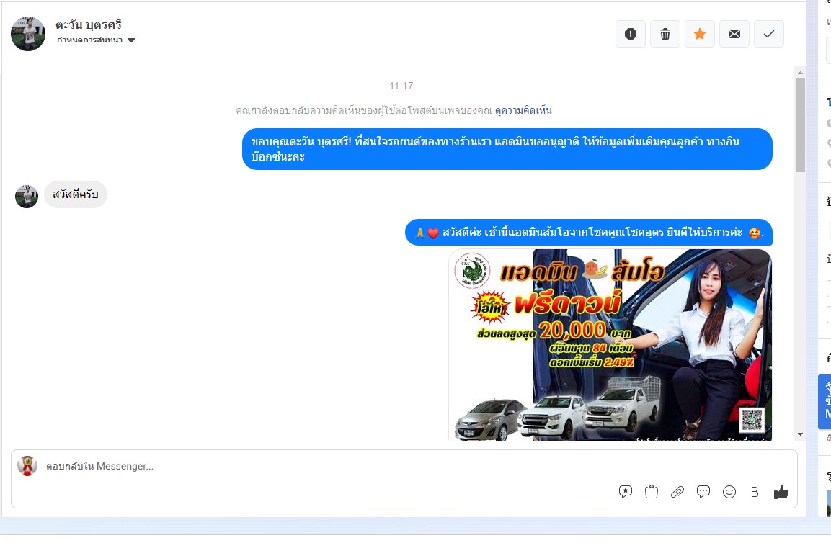Mark conversation as done with checkmark icon
Screen dimensions: 831x543
[x=768, y=34]
